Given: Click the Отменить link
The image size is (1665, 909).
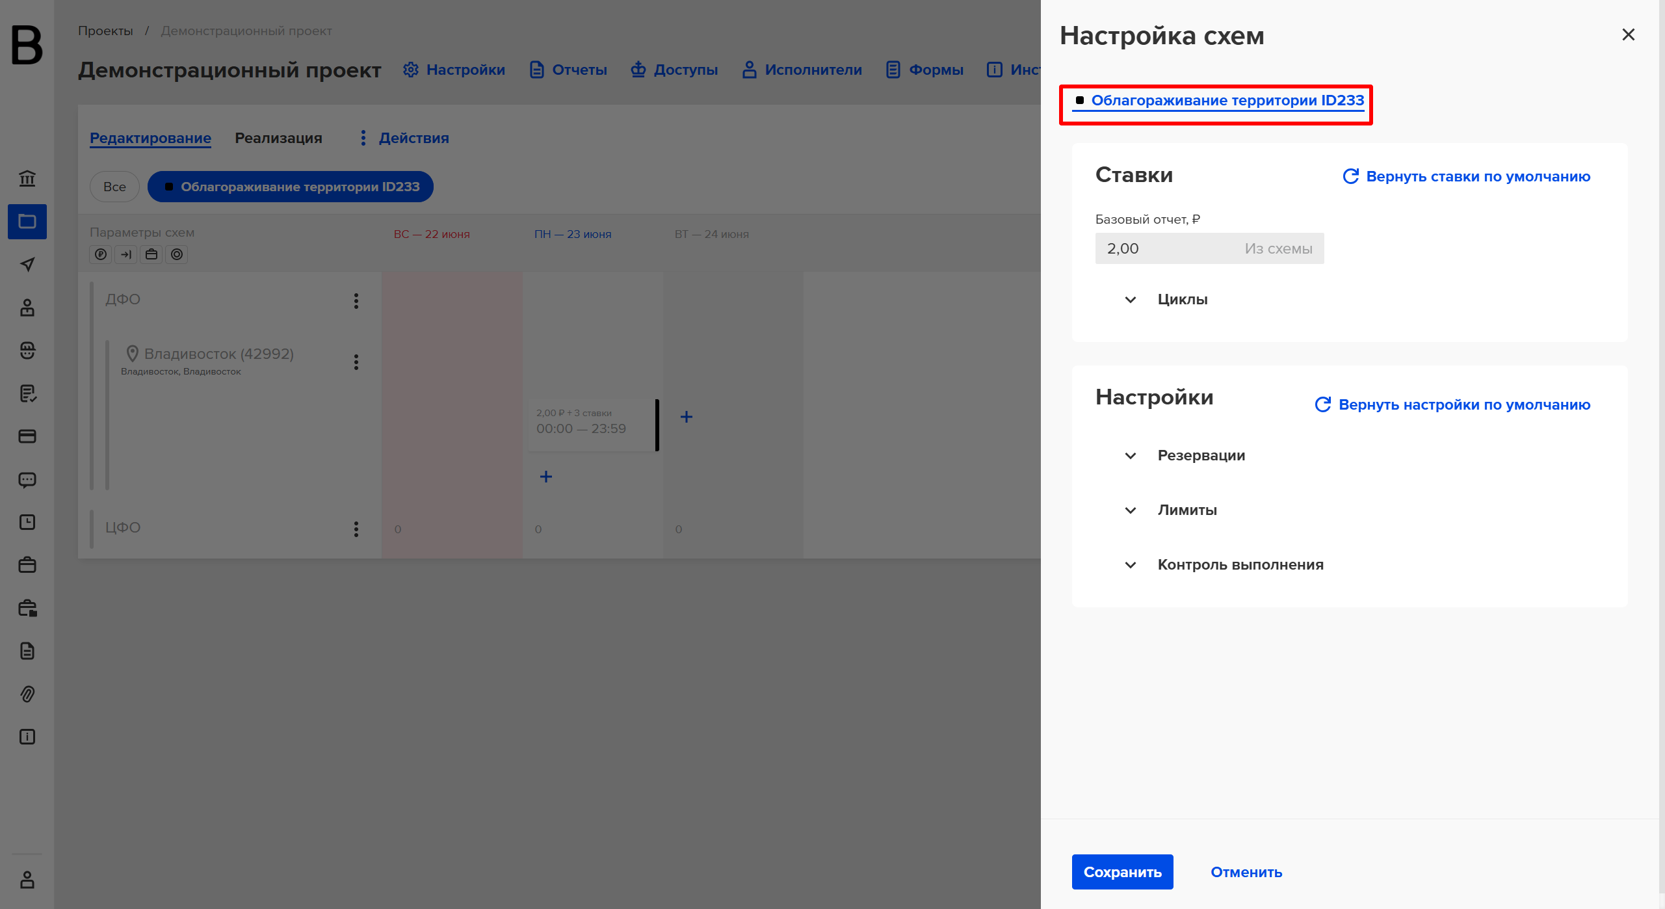Looking at the screenshot, I should click(1246, 872).
